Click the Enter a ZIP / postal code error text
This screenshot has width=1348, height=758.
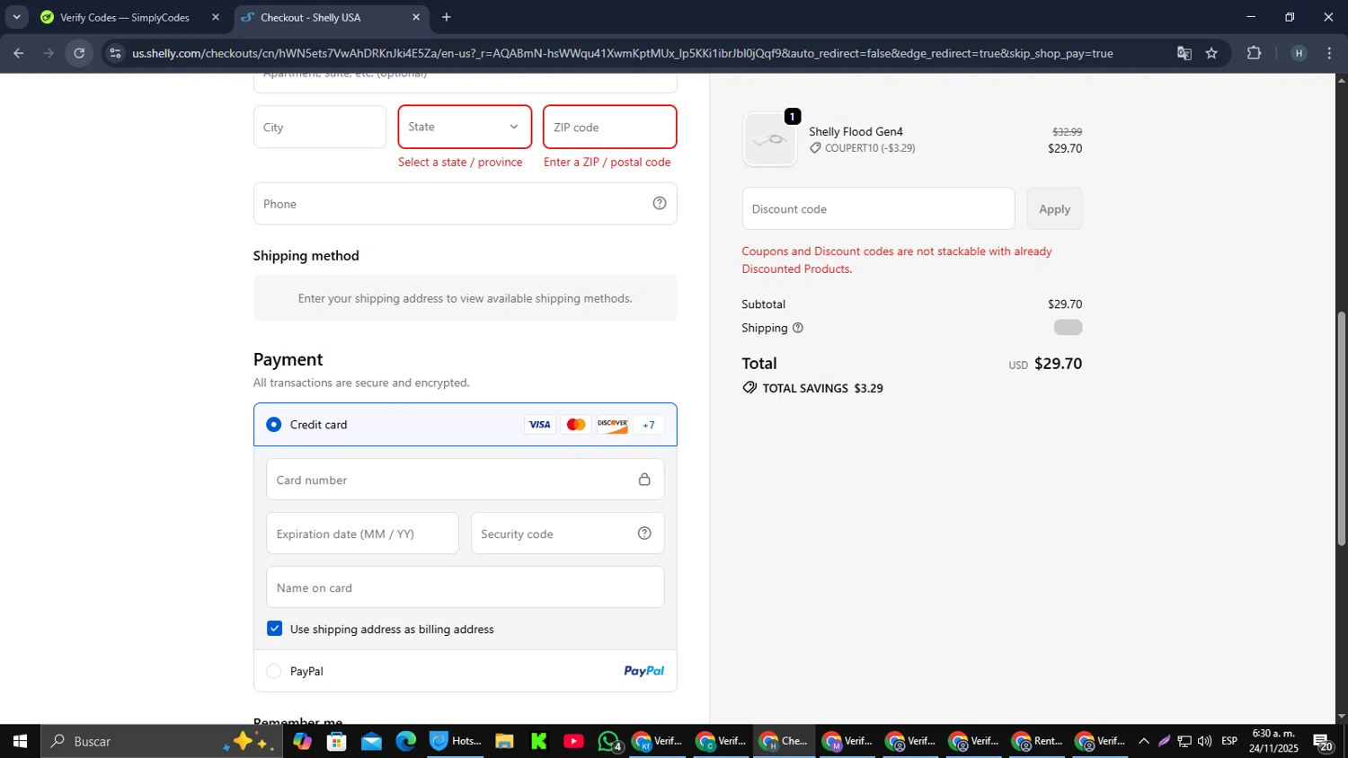(x=607, y=162)
